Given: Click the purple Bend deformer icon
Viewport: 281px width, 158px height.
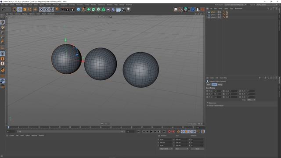Looking at the screenshot, I should coord(113,9).
